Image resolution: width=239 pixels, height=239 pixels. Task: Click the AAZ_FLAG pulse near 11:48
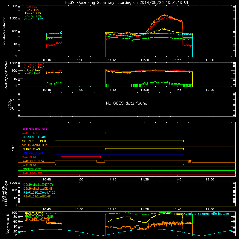183,166
